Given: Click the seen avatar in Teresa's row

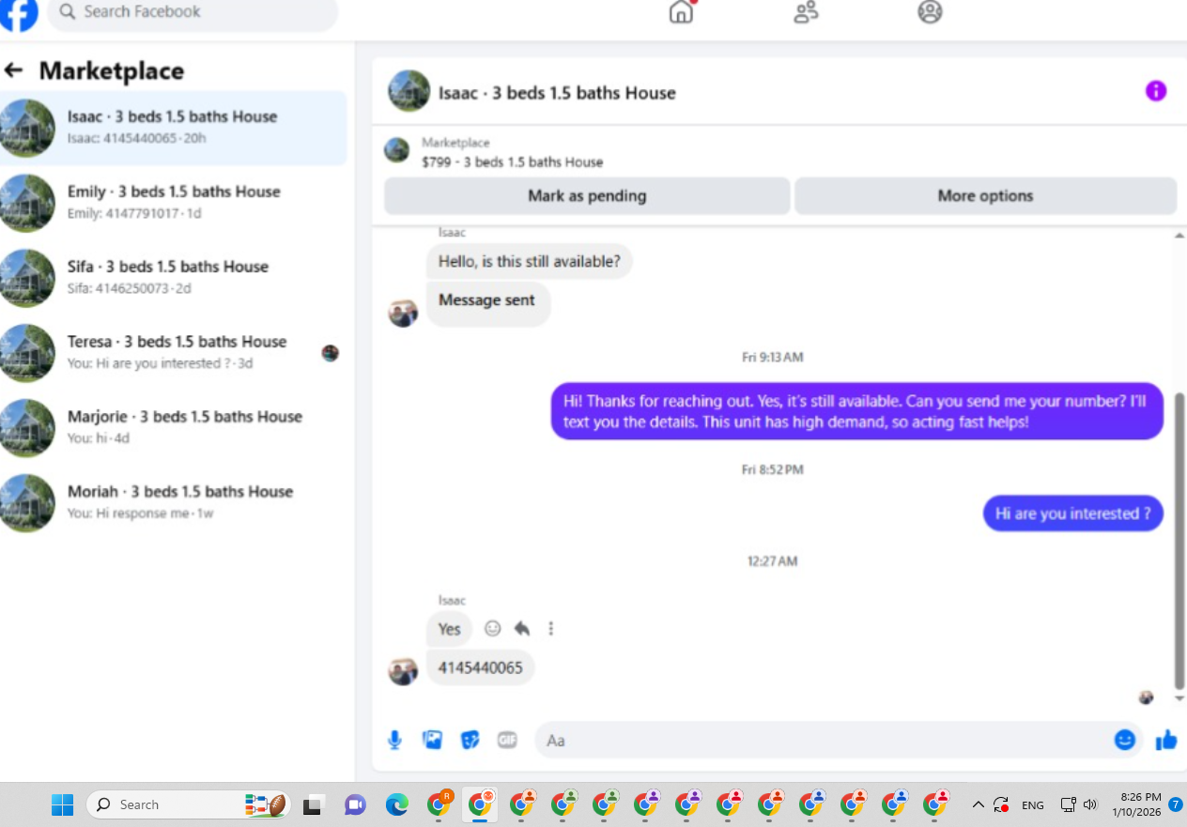Looking at the screenshot, I should pyautogui.click(x=330, y=353).
